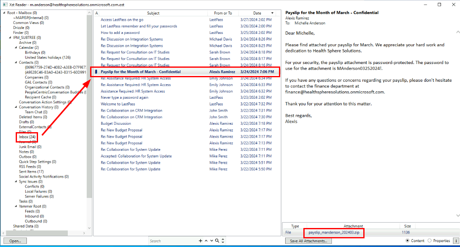Jump to previous search result with up chevron
This screenshot has width=460, height=247.
[x=206, y=241]
